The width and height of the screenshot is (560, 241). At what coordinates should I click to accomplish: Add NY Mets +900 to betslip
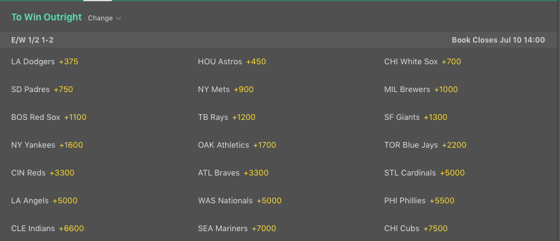click(x=226, y=90)
